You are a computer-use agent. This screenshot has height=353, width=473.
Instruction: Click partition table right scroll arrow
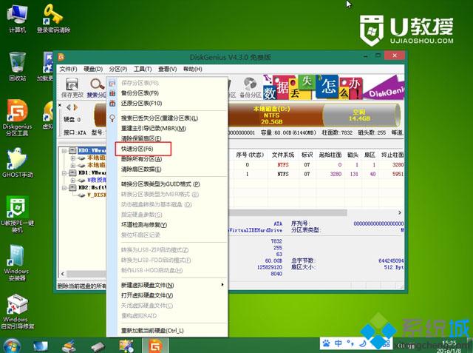coord(400,213)
